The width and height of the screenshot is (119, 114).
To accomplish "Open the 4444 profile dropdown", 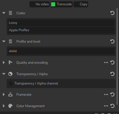I will coord(61,51).
